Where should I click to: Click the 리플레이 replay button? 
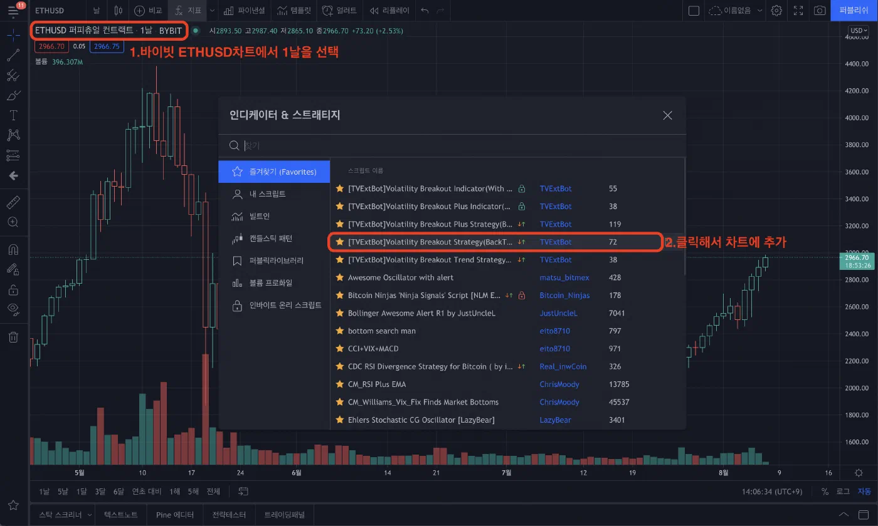(390, 11)
